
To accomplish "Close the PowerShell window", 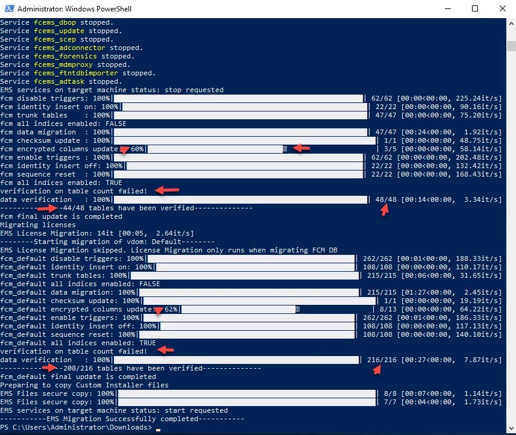I will [x=503, y=8].
